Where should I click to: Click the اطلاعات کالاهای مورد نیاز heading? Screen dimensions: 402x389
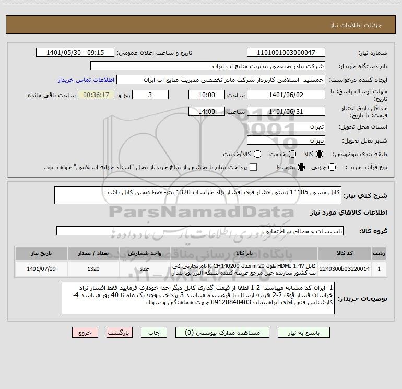tap(348, 213)
